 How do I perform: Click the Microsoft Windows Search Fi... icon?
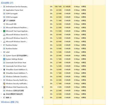point(4,35)
